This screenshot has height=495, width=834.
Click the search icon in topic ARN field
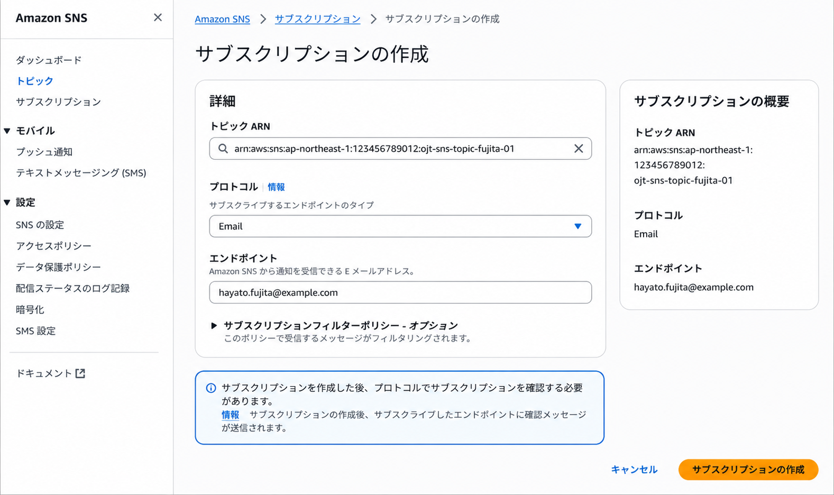(x=223, y=149)
